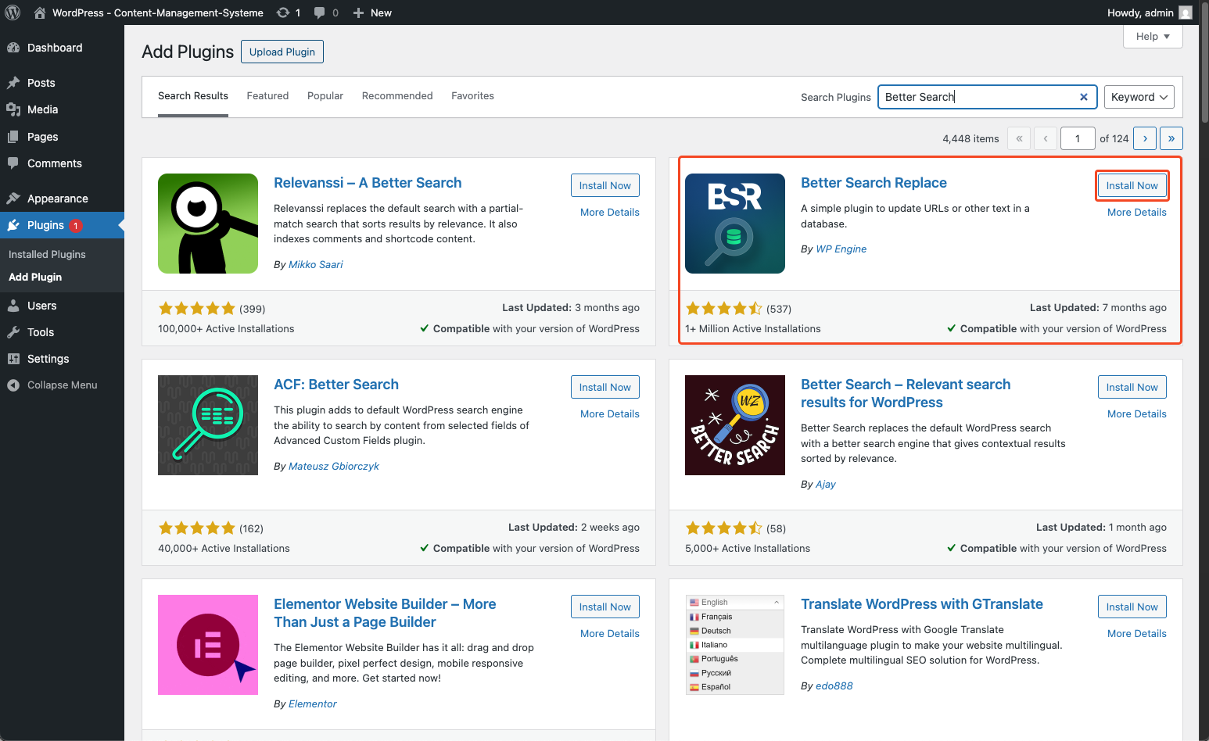Click the Collapse Menu arrow icon
Screen dimensions: 1209x741
(x=13, y=385)
